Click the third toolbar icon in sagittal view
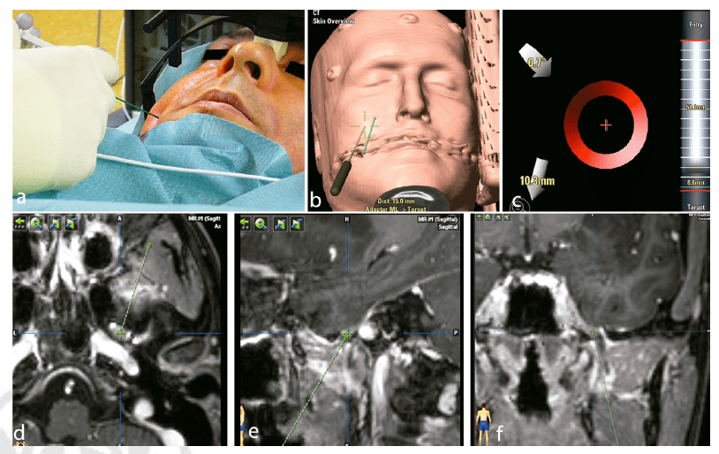Image resolution: width=719 pixels, height=454 pixels. (x=282, y=224)
